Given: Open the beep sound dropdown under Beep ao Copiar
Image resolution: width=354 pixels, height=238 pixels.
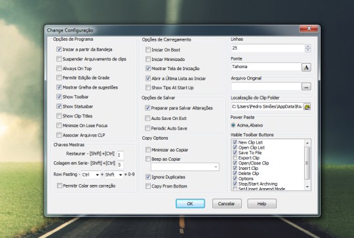Looking at the screenshot, I should 185,167.
